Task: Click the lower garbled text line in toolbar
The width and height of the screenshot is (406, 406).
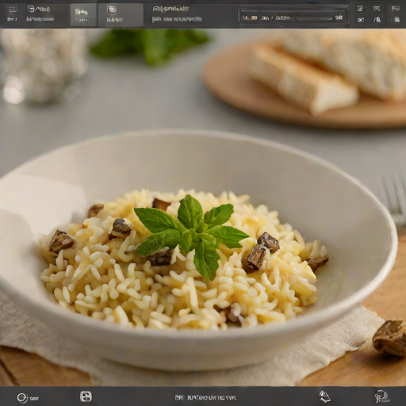Action: (177, 19)
